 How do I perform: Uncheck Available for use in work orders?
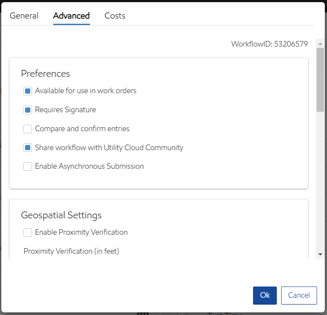click(x=28, y=91)
